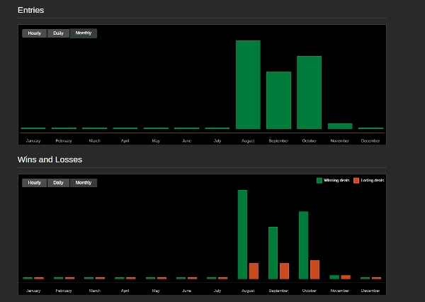Click the Losing deals legend label
The width and height of the screenshot is (425, 302).
[x=373, y=180]
